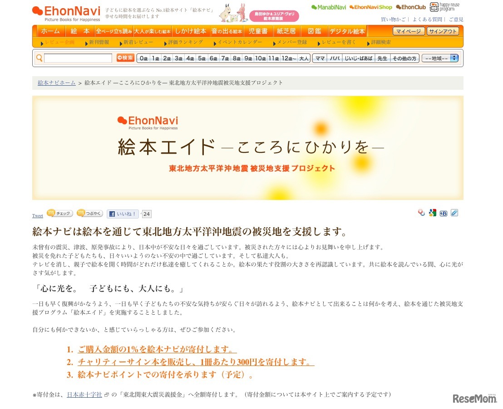Image resolution: width=503 pixels, height=409 pixels.
Task: Filter by the 大人 age button
Action: tap(304, 58)
